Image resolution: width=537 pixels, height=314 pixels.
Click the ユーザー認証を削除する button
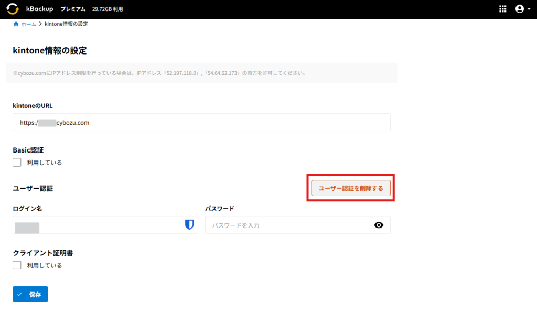(x=351, y=188)
